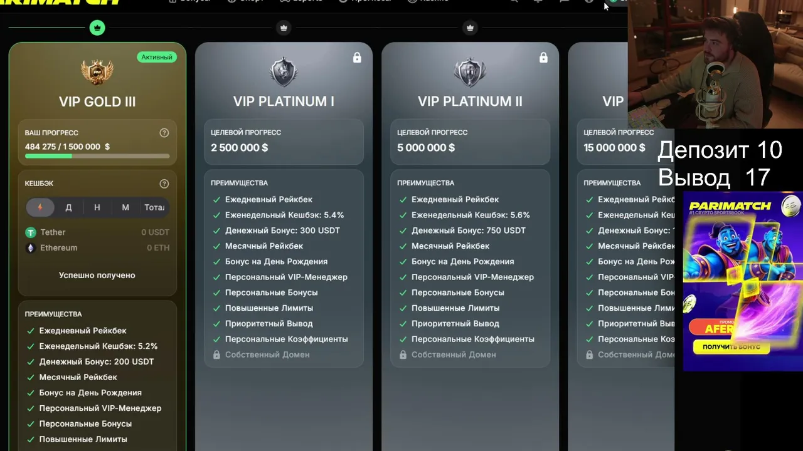The image size is (803, 451).
Task: Click the progress bar under 484 275 / 1 500 000
Action: pyautogui.click(x=97, y=156)
